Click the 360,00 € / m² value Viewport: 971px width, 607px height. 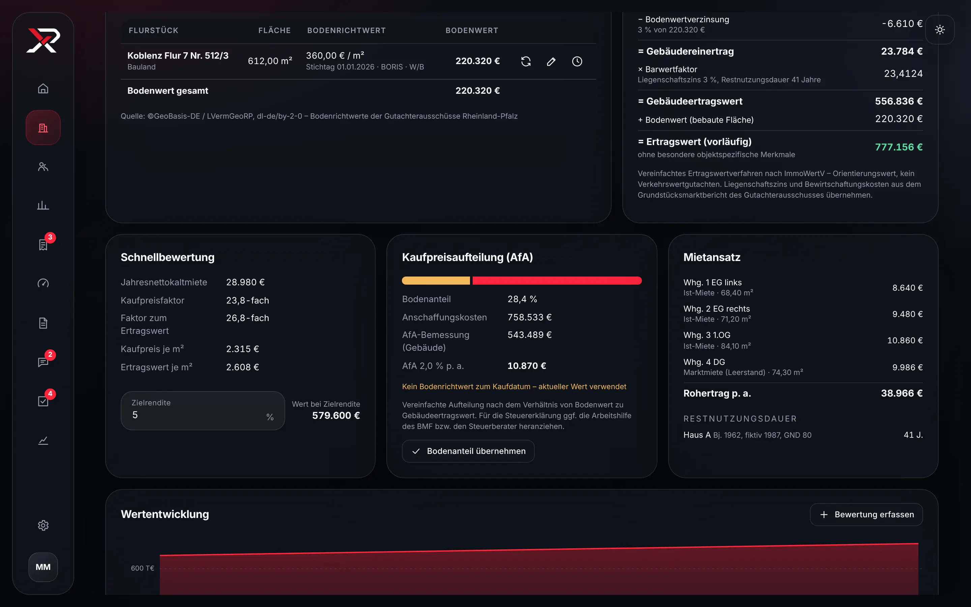[335, 55]
